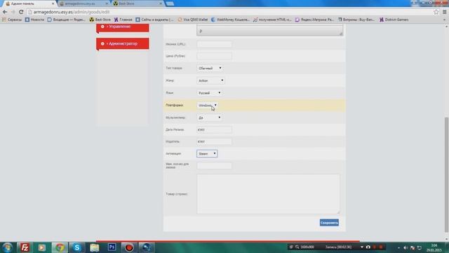The height and width of the screenshot is (253, 449).
Task: Click the Товар (строки) large text area
Action: 268,194
